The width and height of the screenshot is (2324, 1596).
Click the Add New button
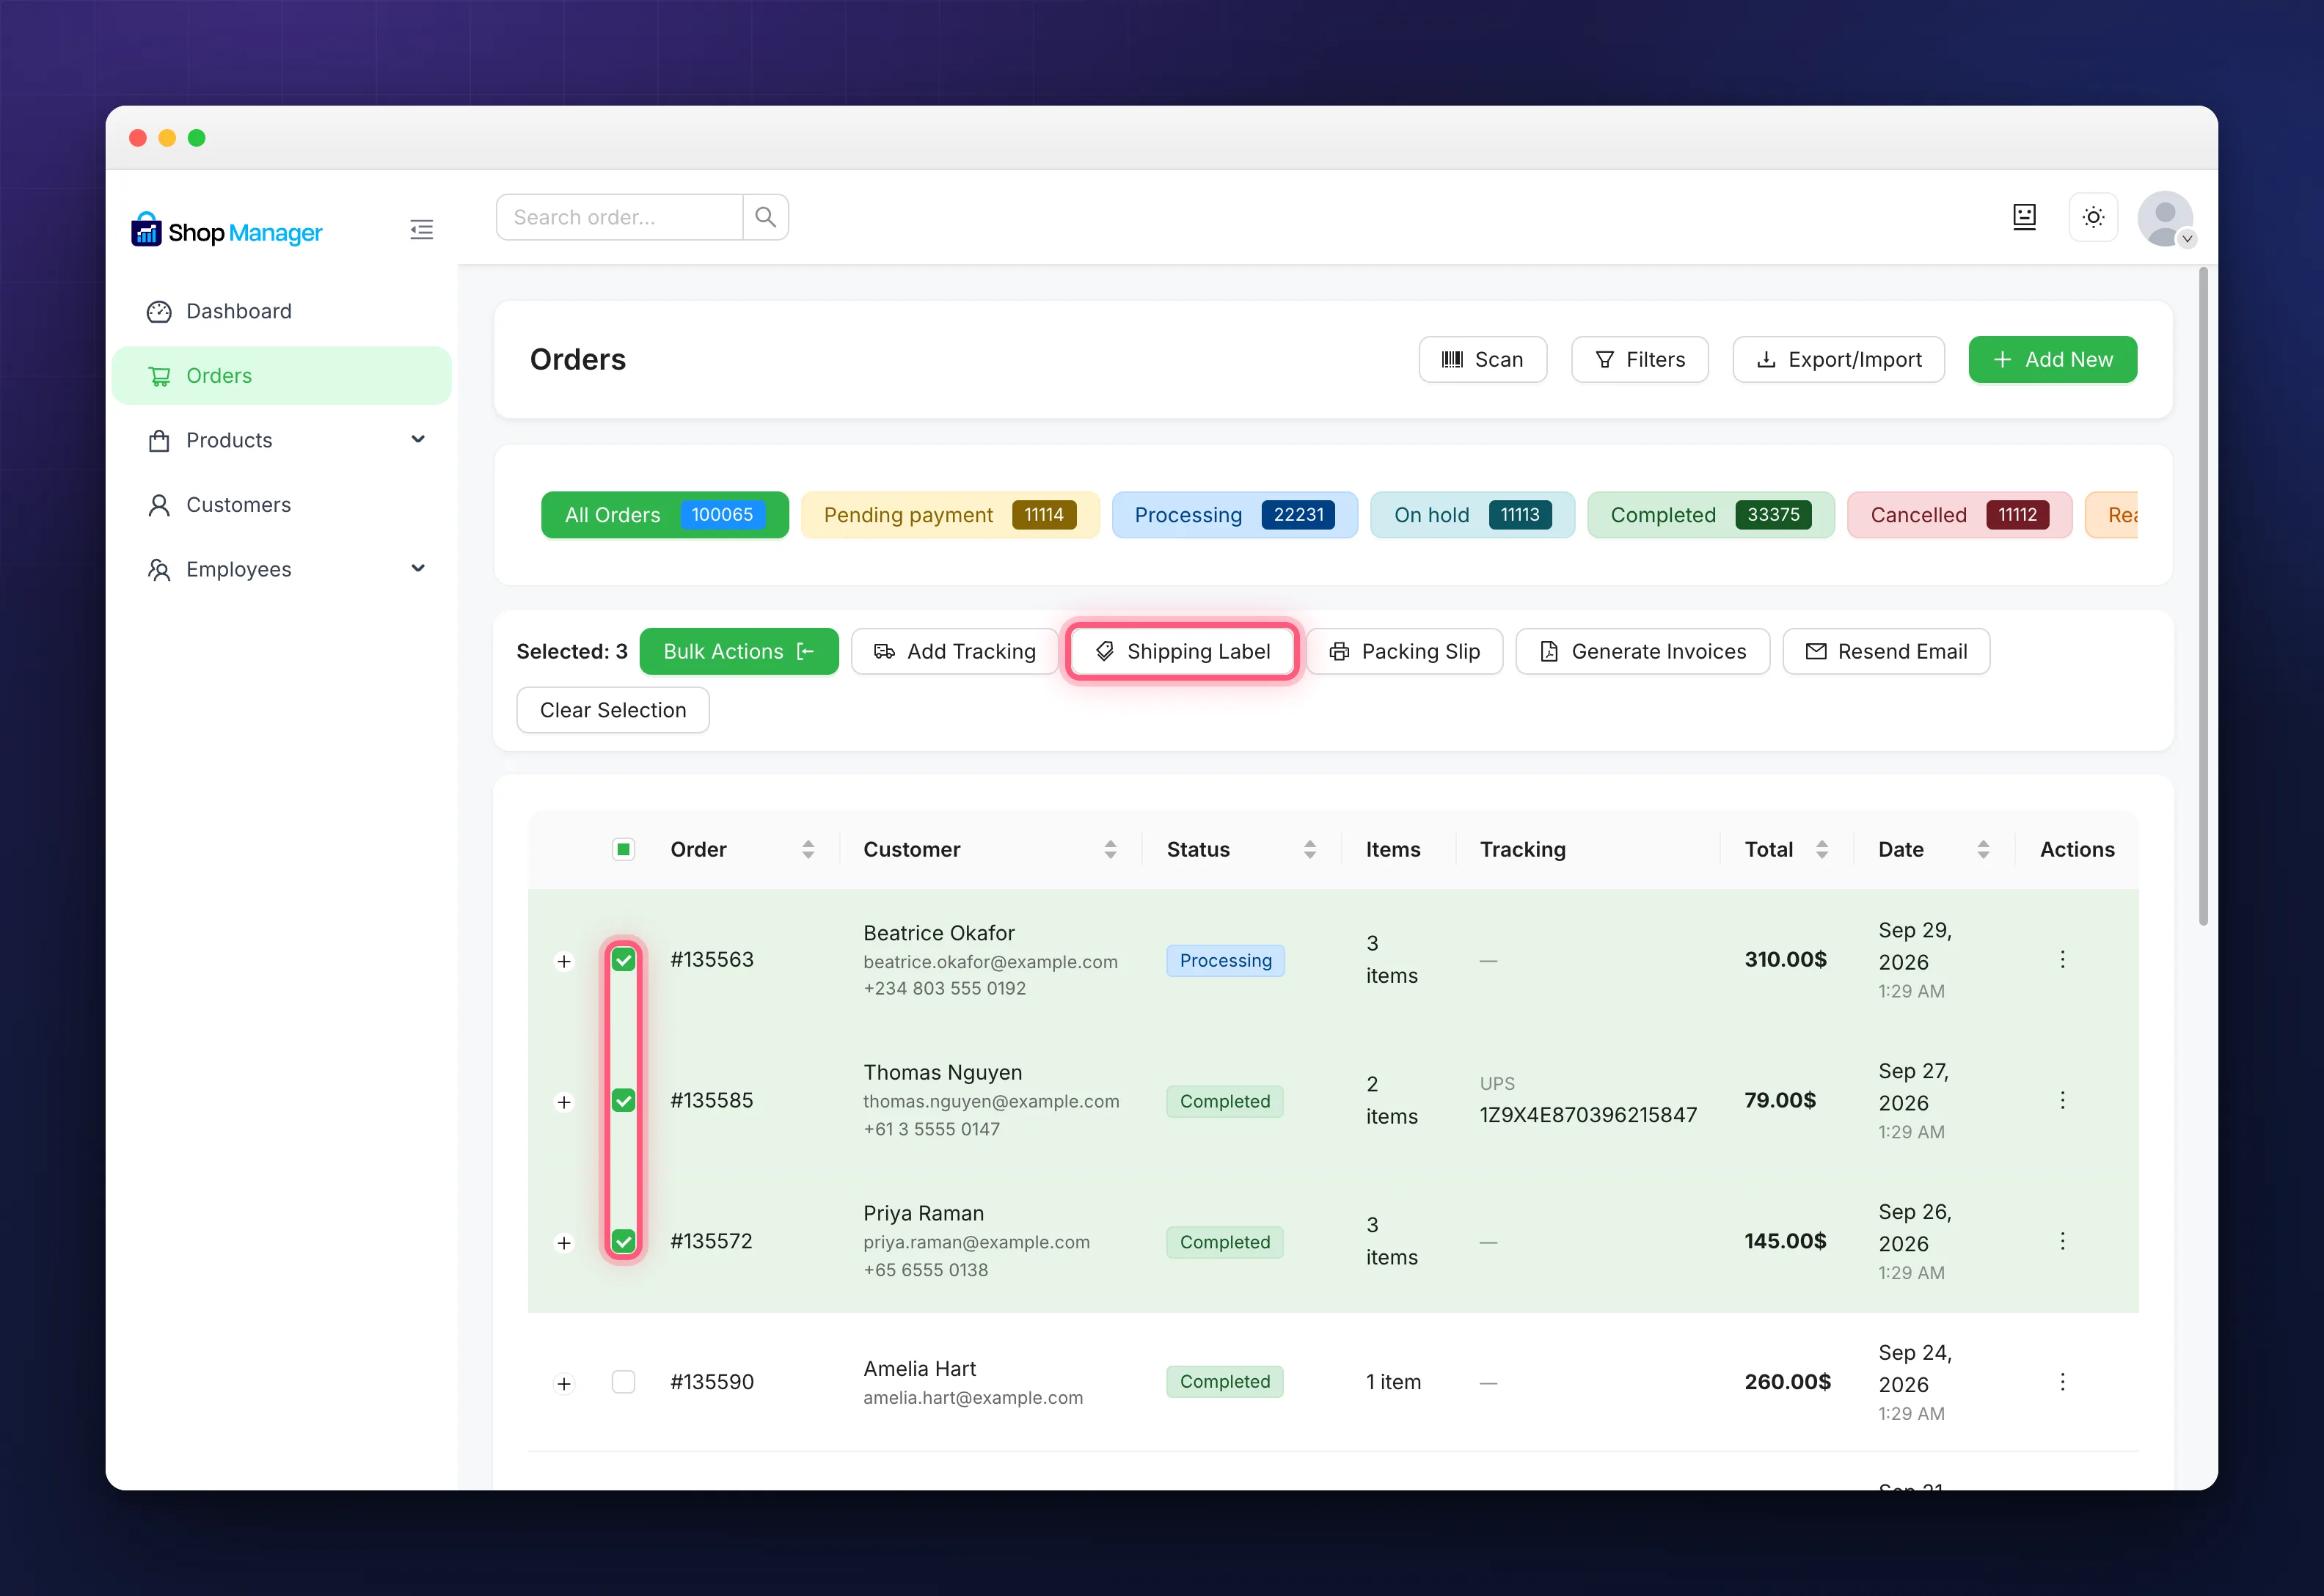2053,360
